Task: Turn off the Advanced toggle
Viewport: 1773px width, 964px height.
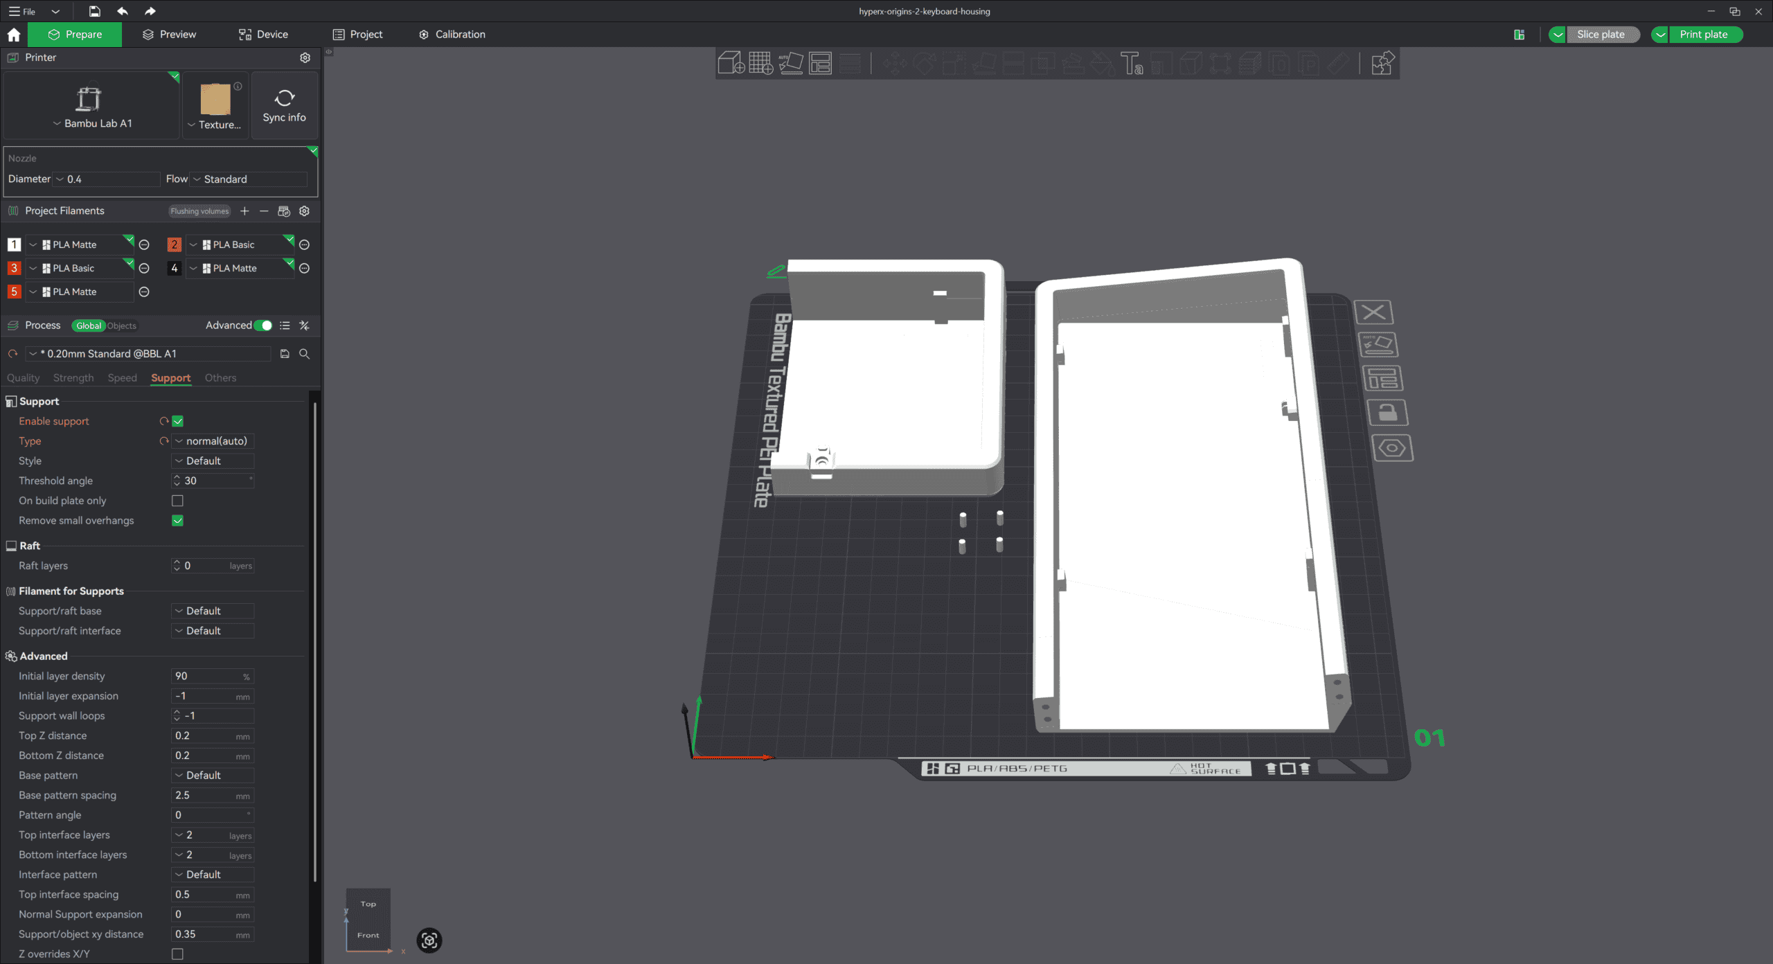Action: 263,325
